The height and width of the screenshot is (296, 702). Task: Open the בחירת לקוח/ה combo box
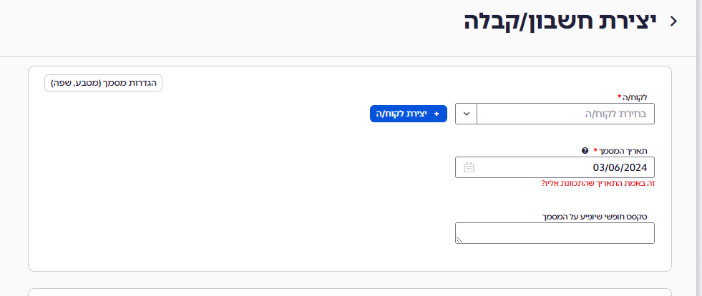565,114
